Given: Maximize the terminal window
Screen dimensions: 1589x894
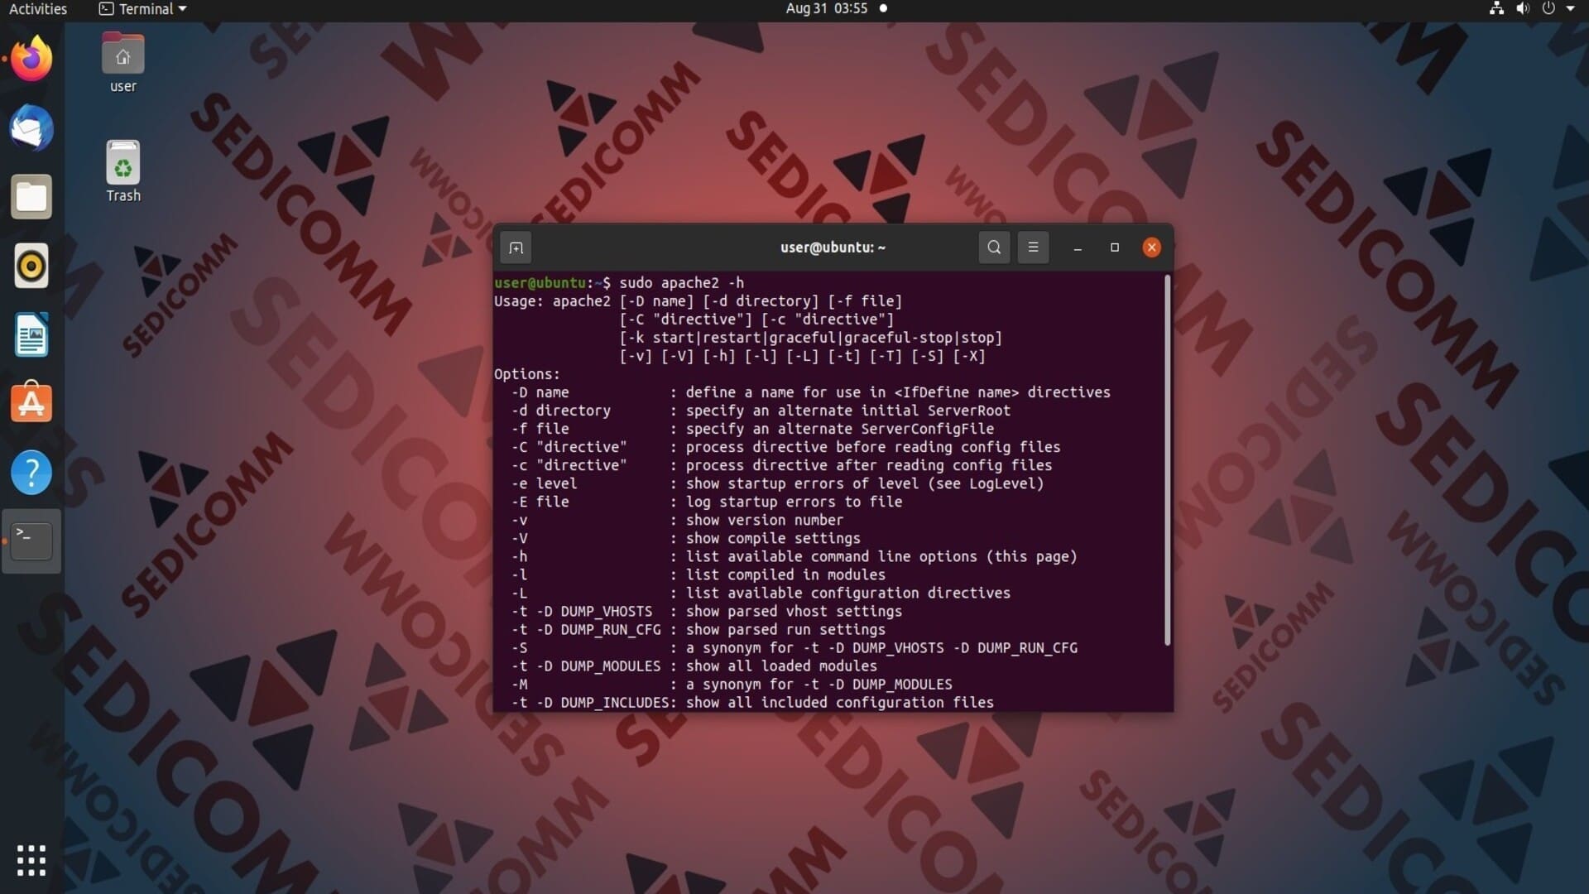Looking at the screenshot, I should click(1115, 248).
